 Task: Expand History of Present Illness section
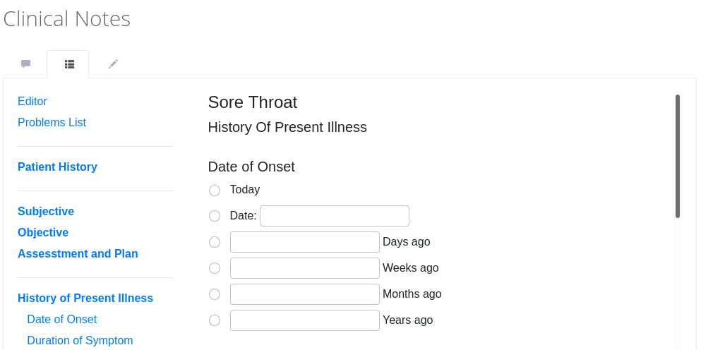85,298
